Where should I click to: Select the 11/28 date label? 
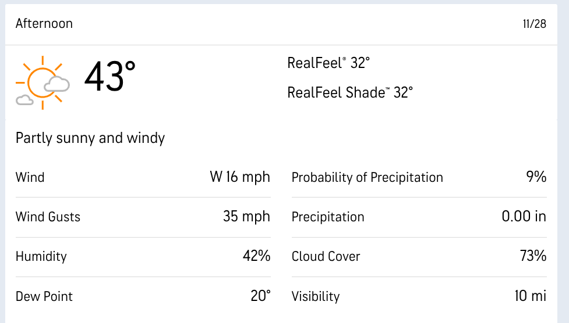click(x=534, y=24)
